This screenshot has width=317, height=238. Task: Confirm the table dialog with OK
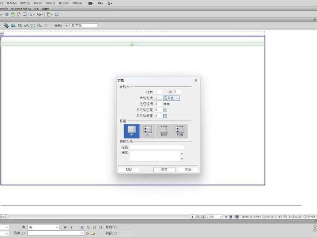164,169
